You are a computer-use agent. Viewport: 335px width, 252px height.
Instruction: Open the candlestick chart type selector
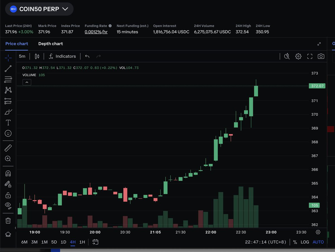pyautogui.click(x=37, y=56)
